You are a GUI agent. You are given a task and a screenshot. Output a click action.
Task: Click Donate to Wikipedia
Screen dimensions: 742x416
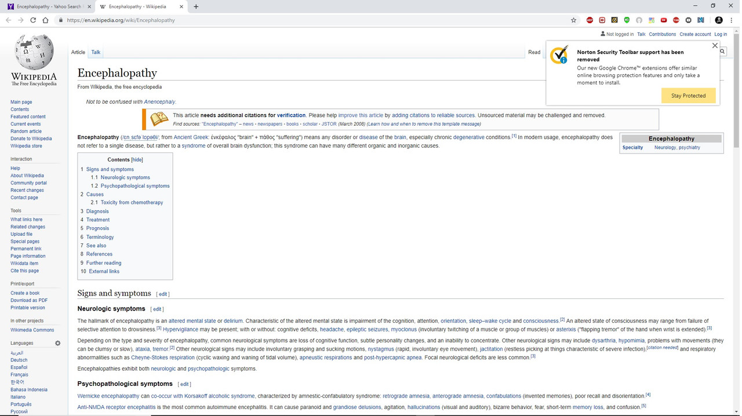[x=31, y=138]
